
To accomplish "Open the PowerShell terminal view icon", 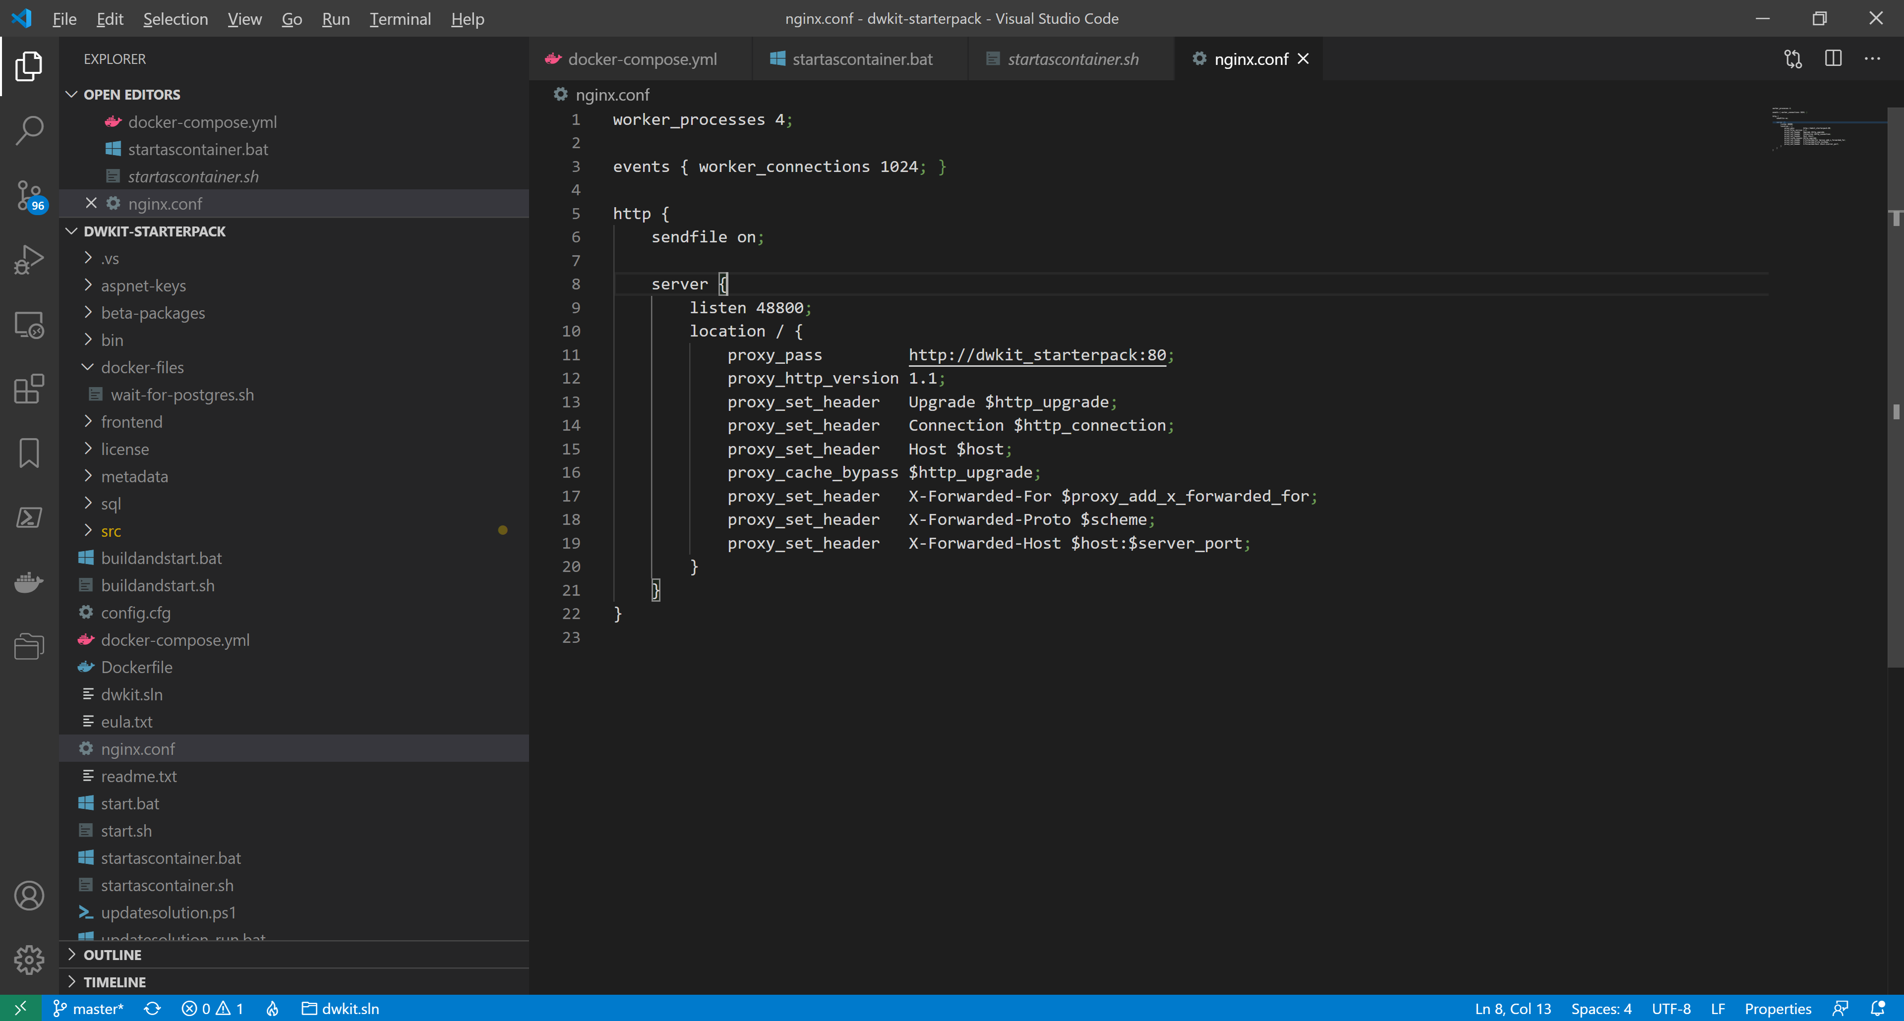I will coord(29,517).
